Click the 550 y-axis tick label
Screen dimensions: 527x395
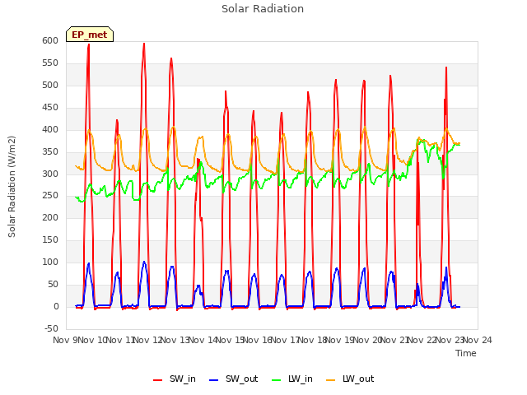50,63
